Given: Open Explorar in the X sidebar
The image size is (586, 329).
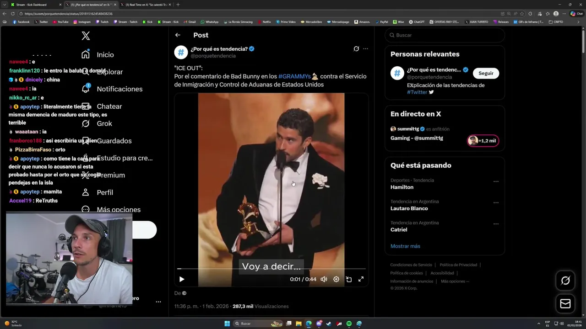Looking at the screenshot, I should [x=109, y=72].
